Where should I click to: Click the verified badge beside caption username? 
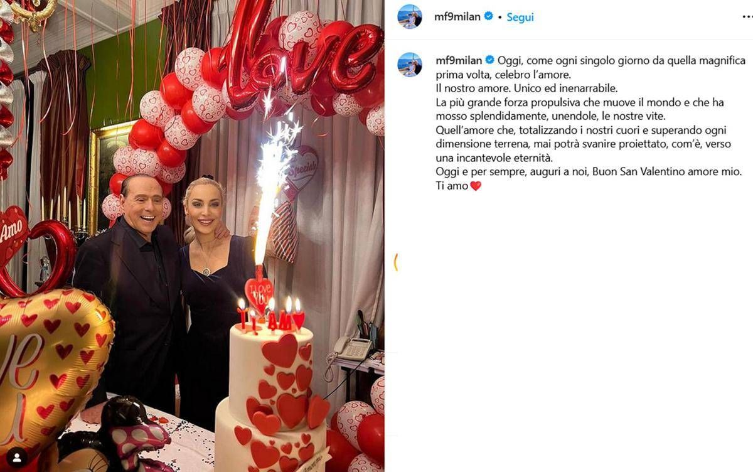pos(490,60)
